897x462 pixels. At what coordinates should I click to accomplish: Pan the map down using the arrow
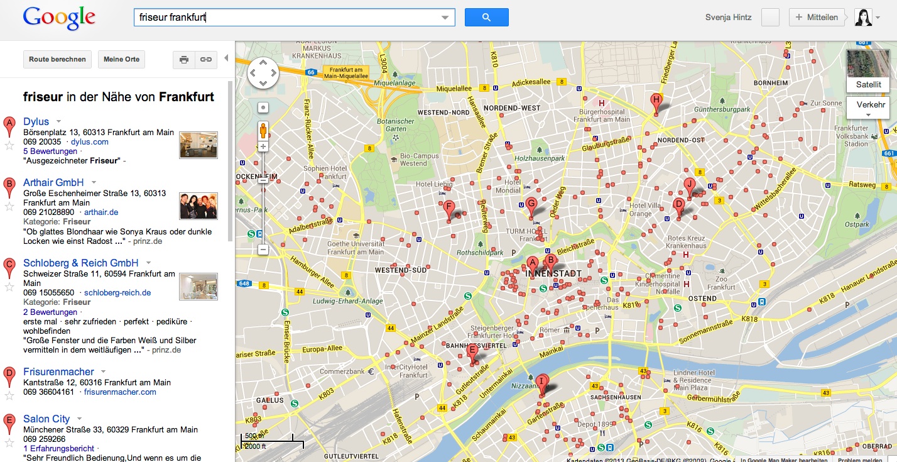(x=263, y=83)
